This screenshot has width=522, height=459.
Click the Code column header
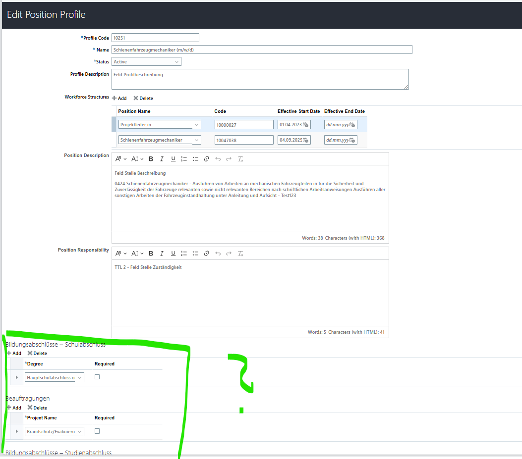(x=220, y=111)
